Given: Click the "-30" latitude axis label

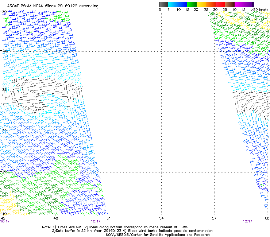Looking at the screenshot, I should (3, 12).
